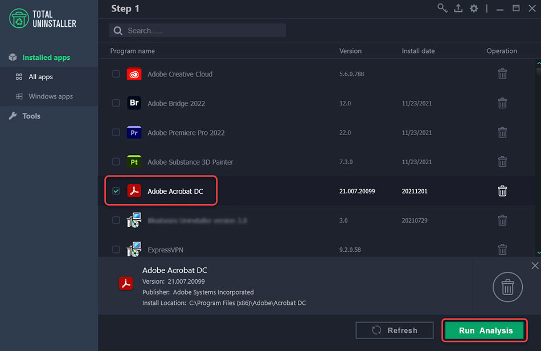Click installer icon of blurred version 3.0 row
Viewport: 541px width, 351px height.
point(134,220)
